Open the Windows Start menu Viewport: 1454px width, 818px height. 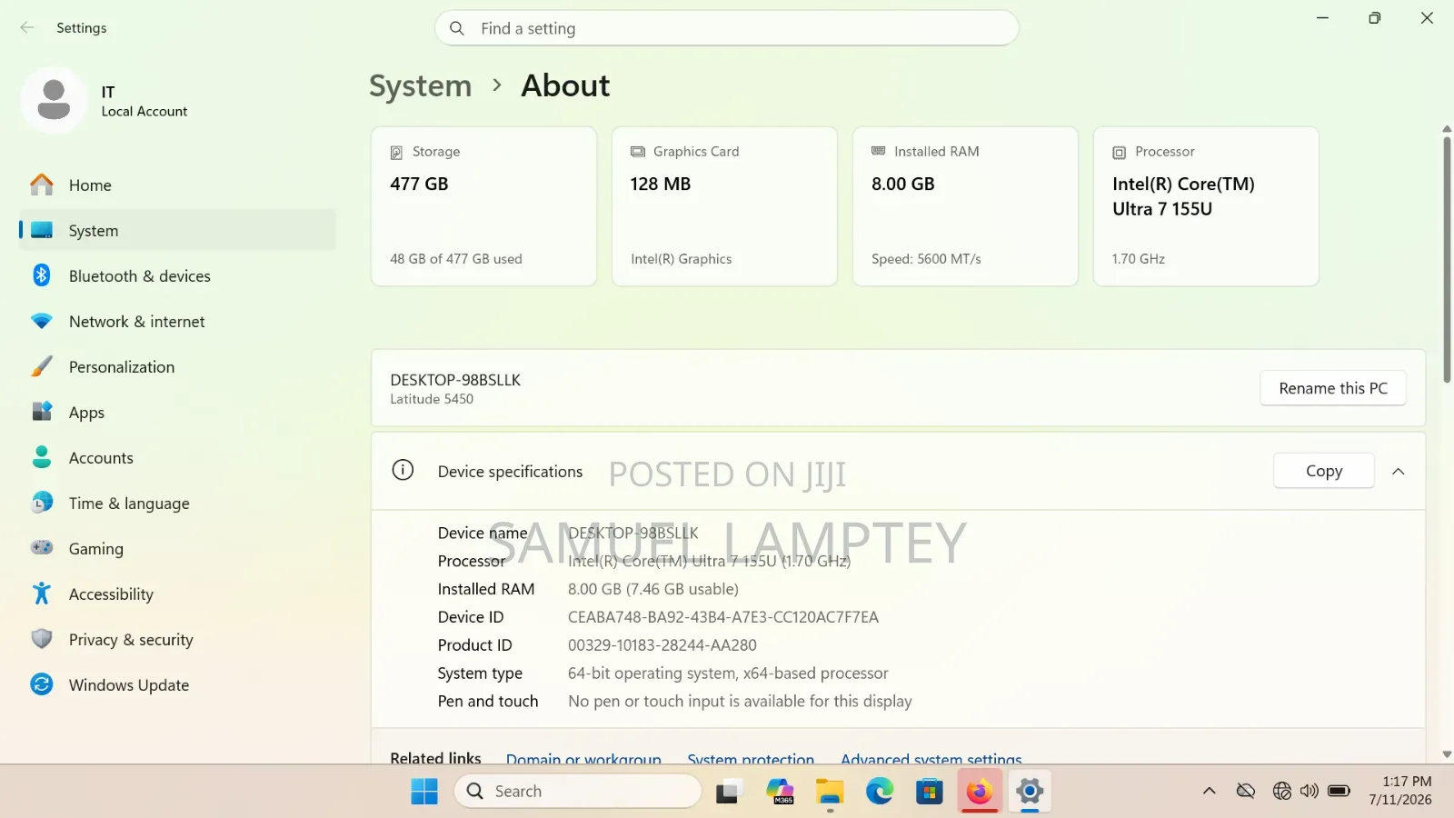point(424,792)
